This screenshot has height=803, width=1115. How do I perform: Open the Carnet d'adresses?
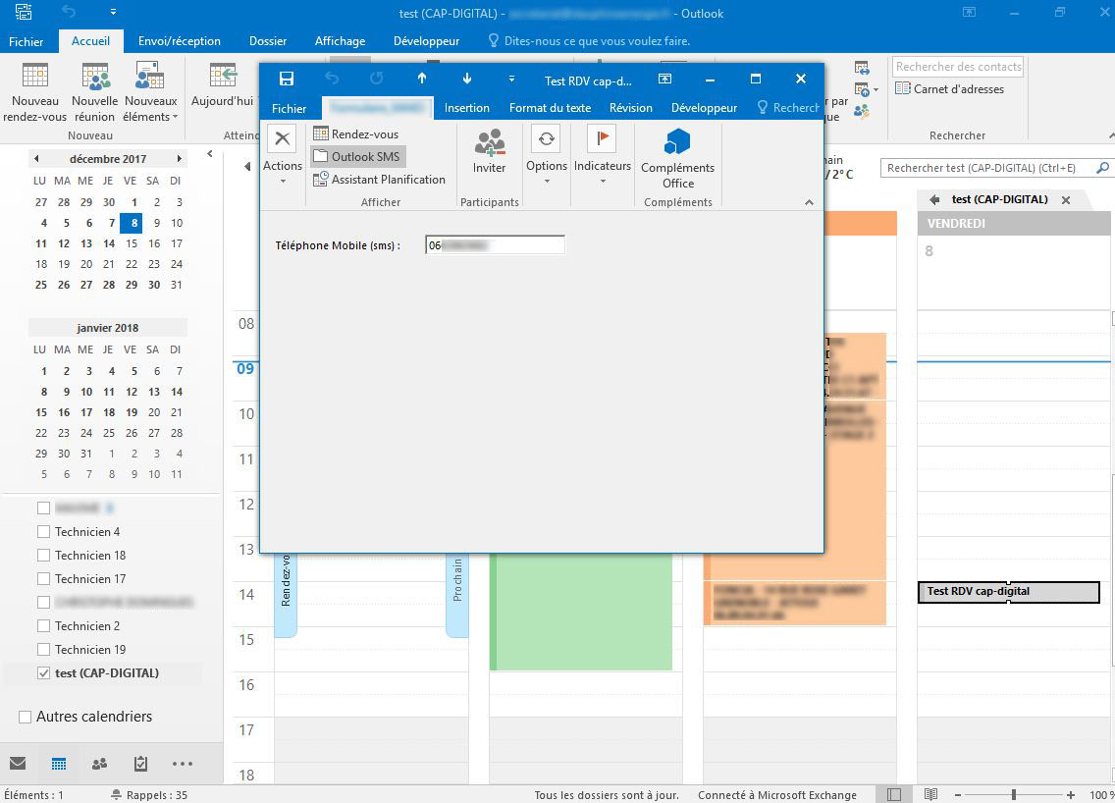click(950, 89)
